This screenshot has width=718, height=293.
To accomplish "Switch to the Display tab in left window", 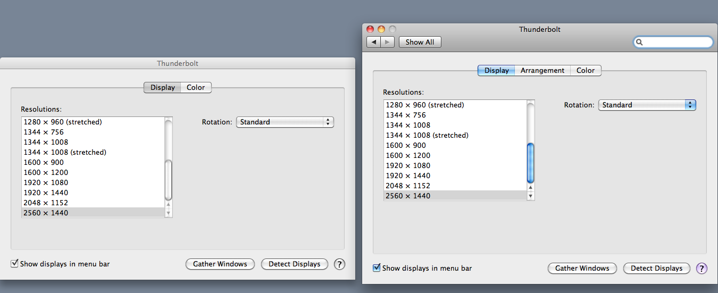I will tap(162, 88).
